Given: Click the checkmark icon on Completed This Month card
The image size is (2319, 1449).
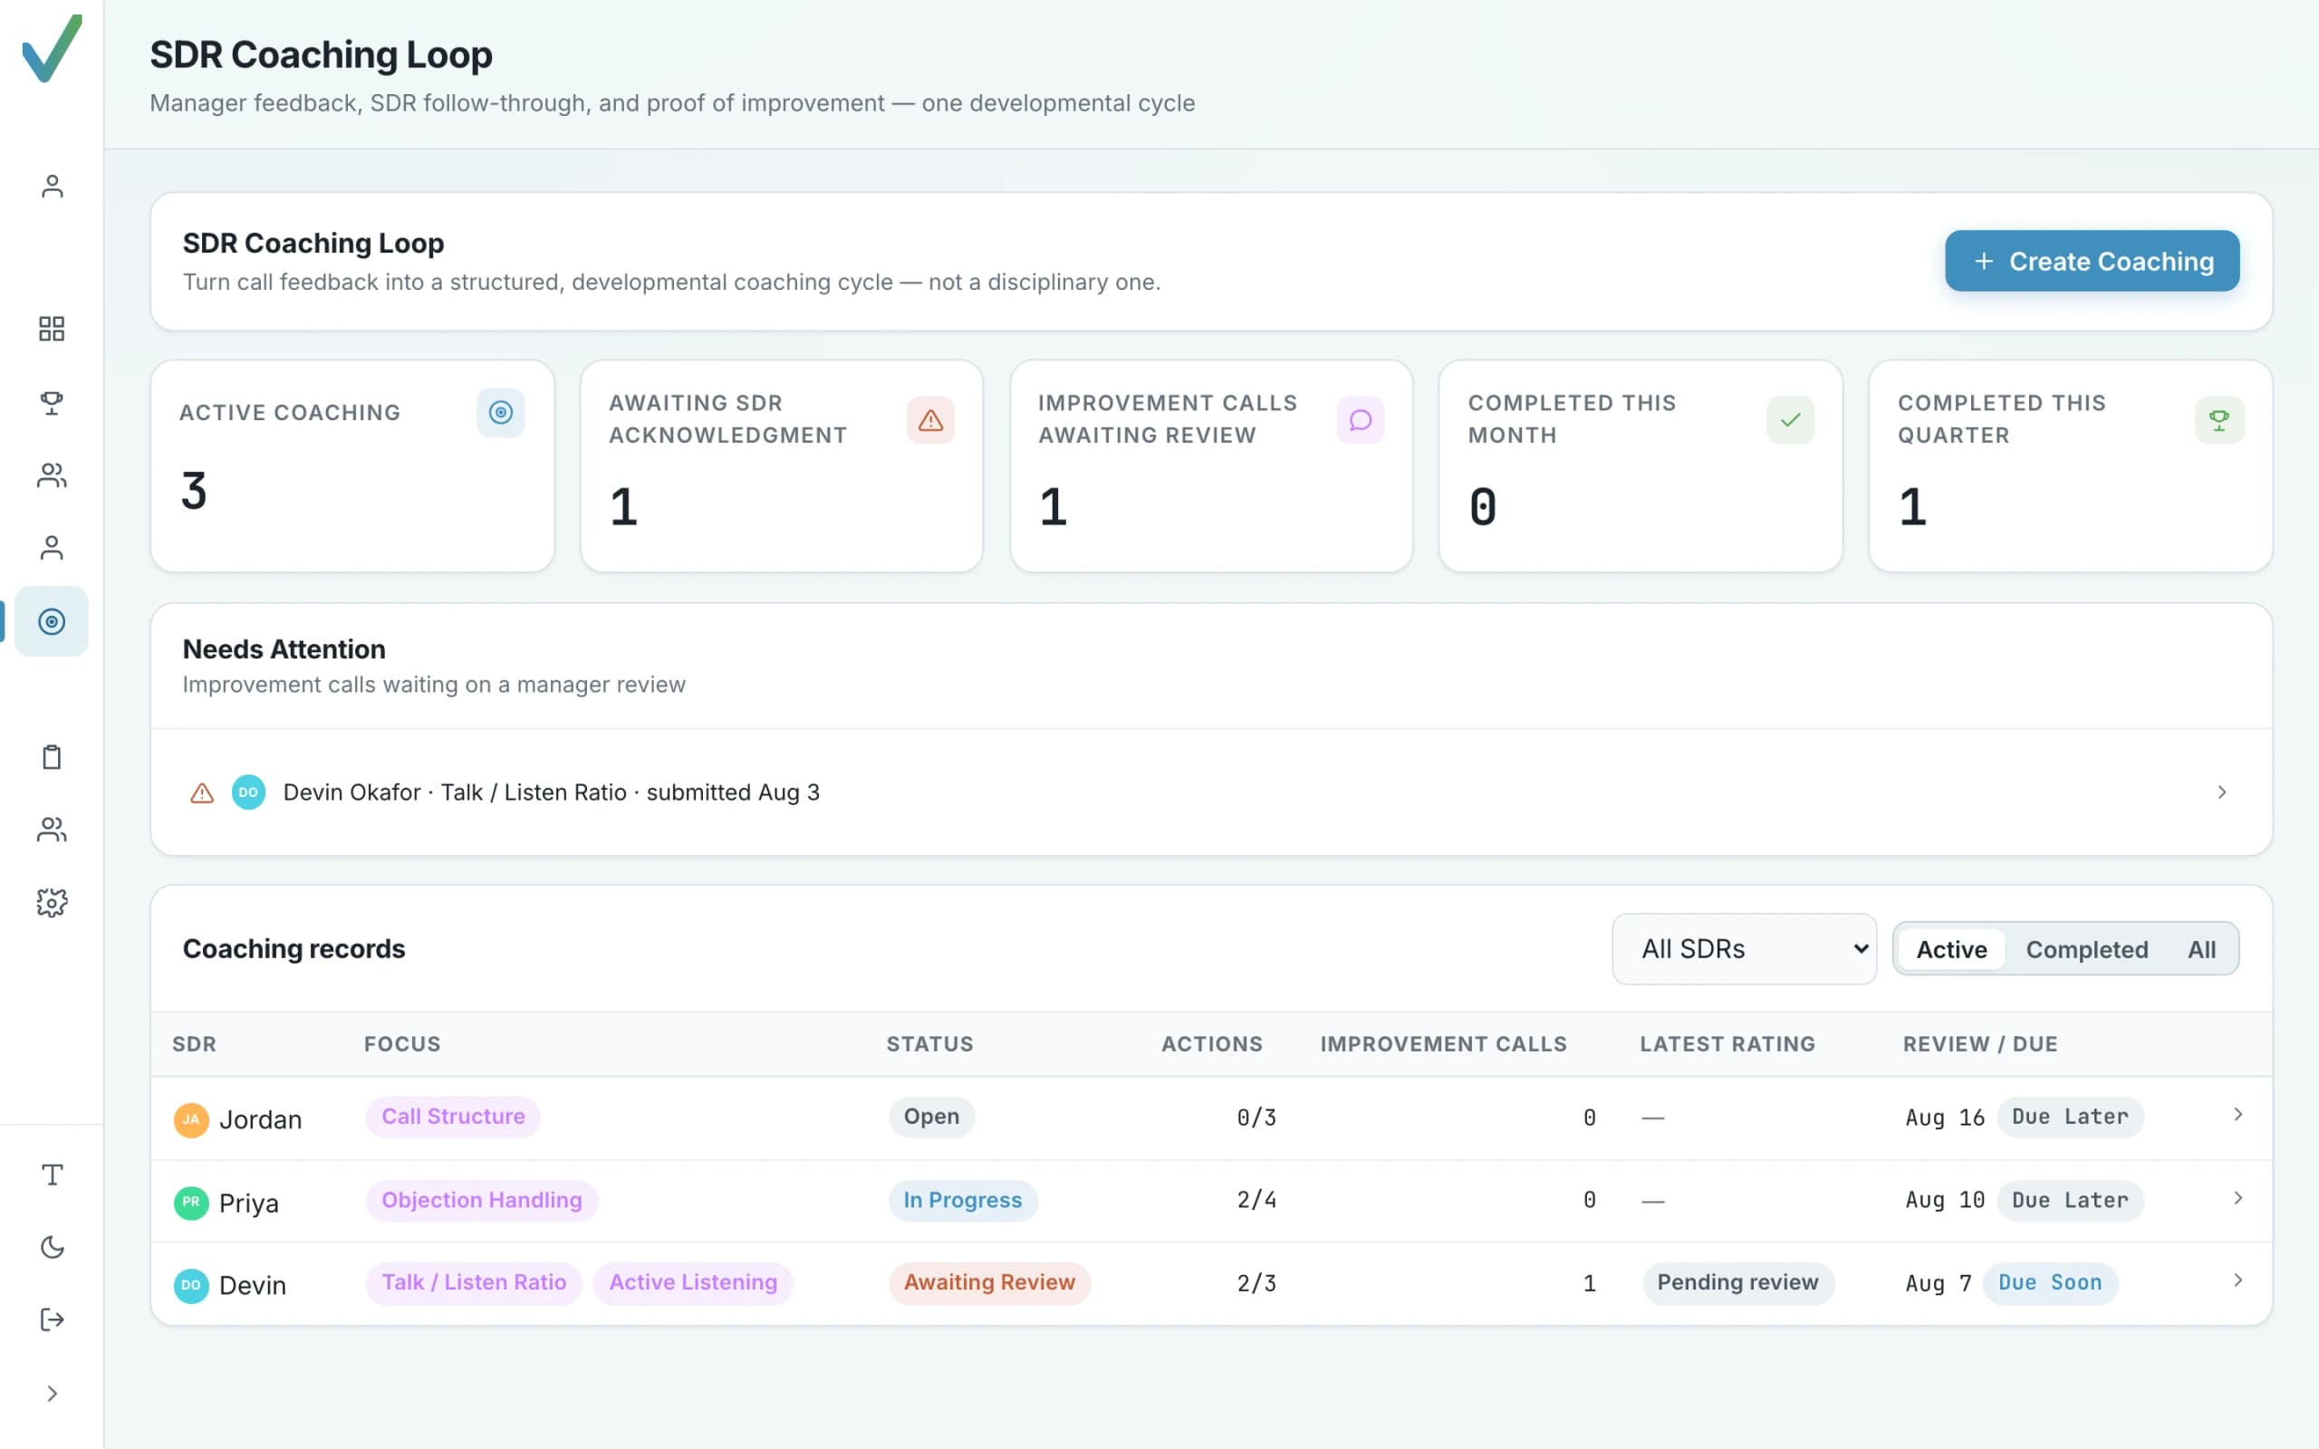Looking at the screenshot, I should coord(1790,419).
